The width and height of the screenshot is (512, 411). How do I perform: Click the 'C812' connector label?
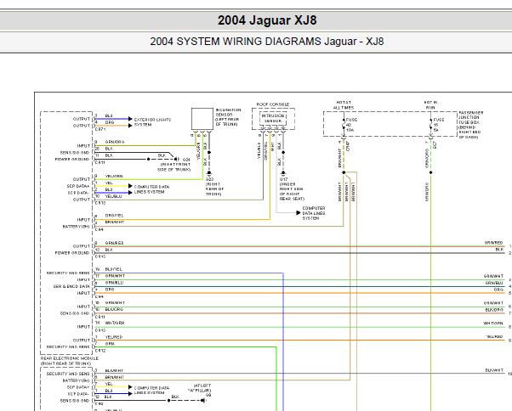point(100,351)
